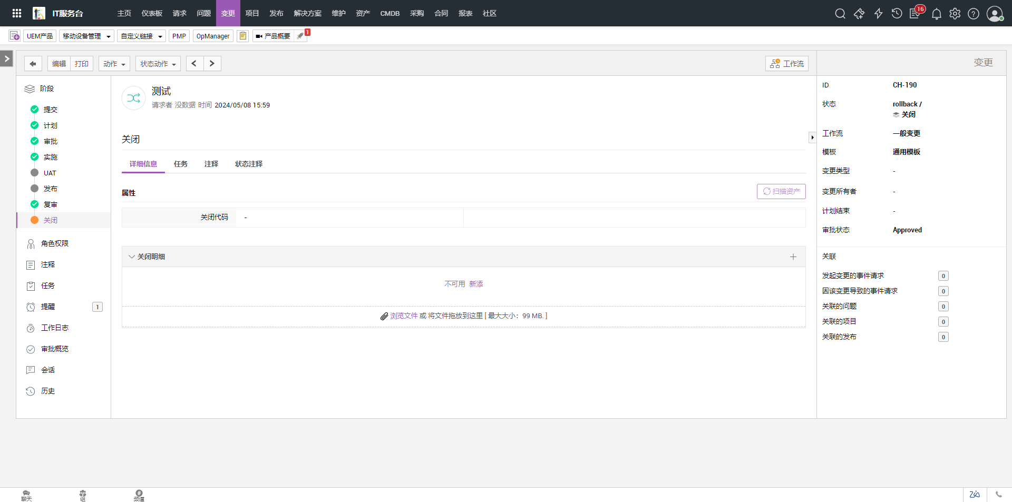Image resolution: width=1012 pixels, height=502 pixels.
Task: Click the 扫描资产 button
Action: coord(781,192)
